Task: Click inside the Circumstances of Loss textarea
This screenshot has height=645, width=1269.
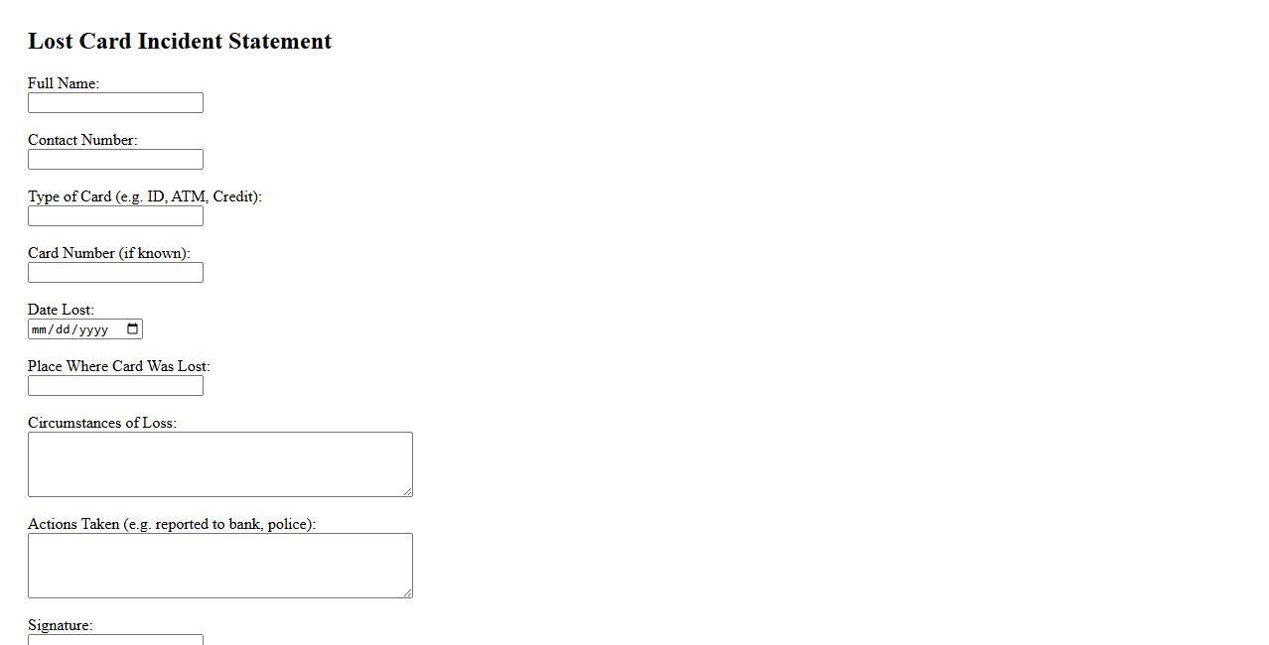Action: pyautogui.click(x=219, y=463)
